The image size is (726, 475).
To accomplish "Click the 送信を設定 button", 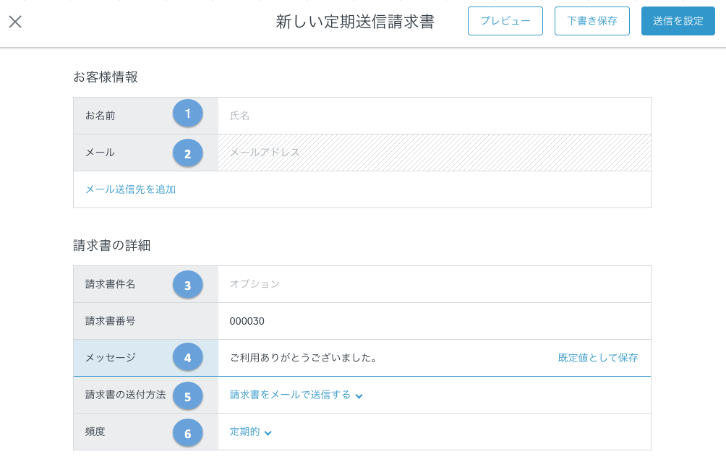I will [x=678, y=21].
